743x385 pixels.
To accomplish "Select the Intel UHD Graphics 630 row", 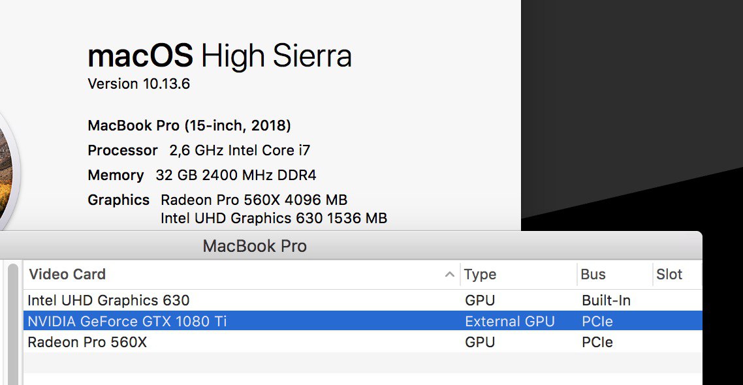I will pos(362,300).
